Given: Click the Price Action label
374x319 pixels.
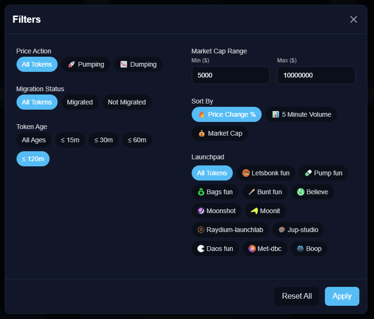Looking at the screenshot, I should point(34,51).
